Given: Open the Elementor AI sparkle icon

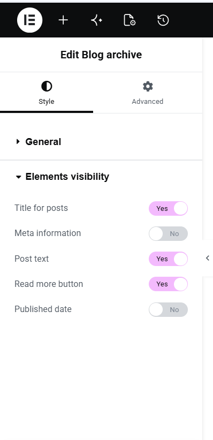Looking at the screenshot, I should (97, 20).
